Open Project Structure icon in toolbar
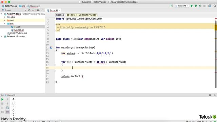Screen dimensions: 217x122 click(210, 6)
